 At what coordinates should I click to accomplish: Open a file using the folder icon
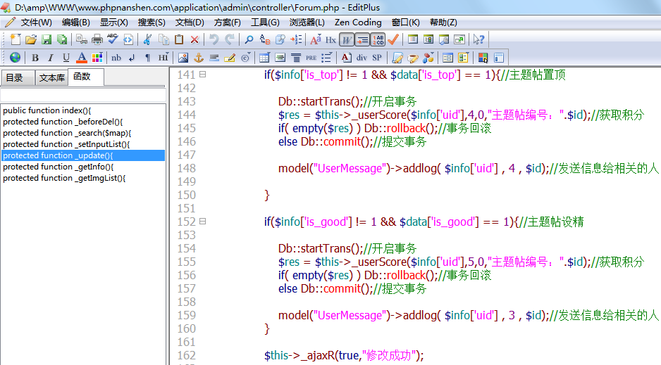[x=31, y=39]
